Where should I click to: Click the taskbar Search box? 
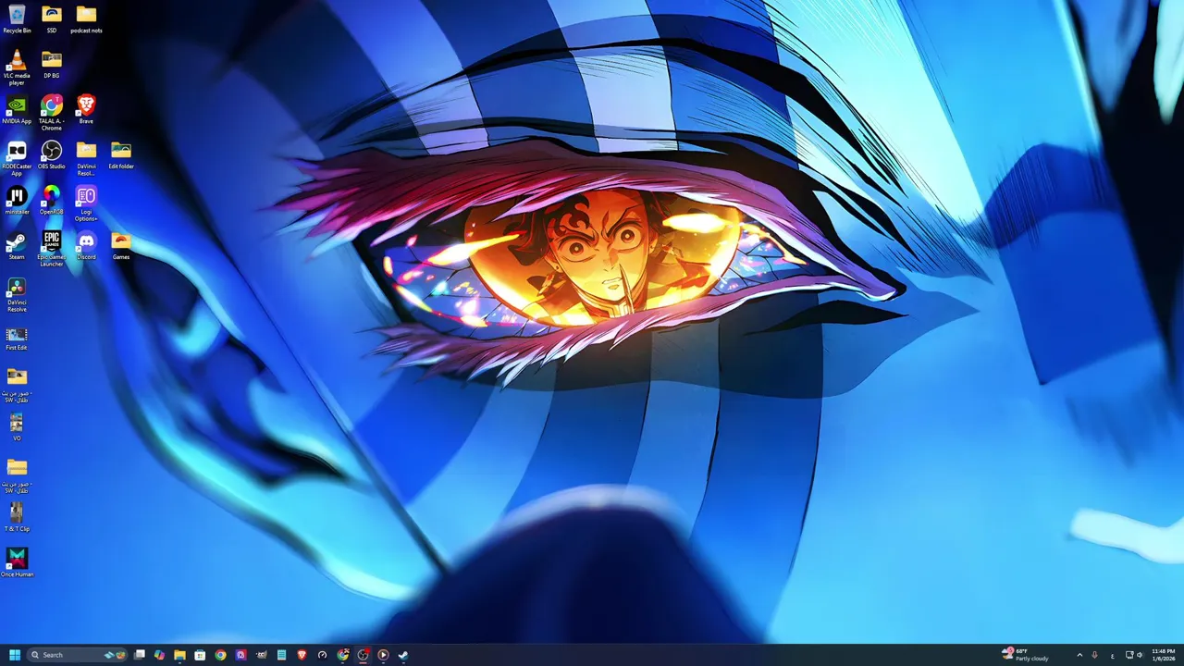(77, 655)
